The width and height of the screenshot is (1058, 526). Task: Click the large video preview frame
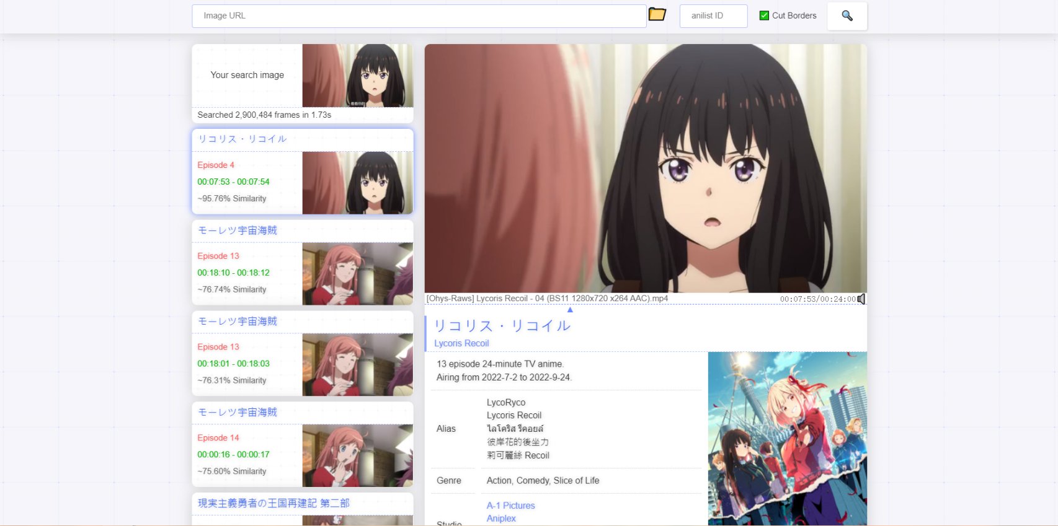tap(646, 169)
